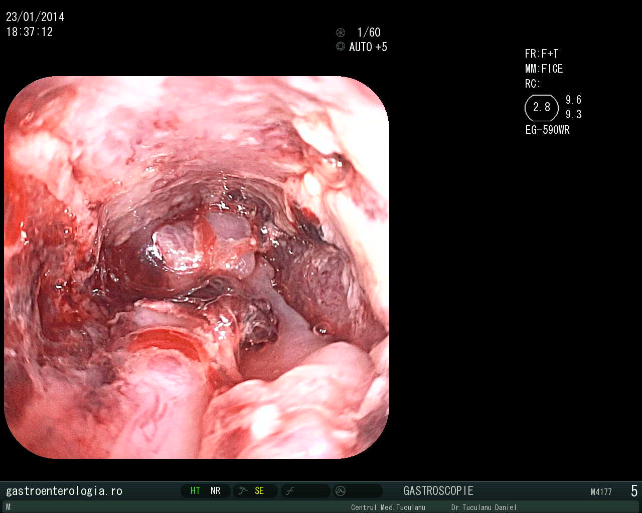This screenshot has height=513, width=642.
Task: Click the tone curve icon in status bar
Action: point(290,491)
